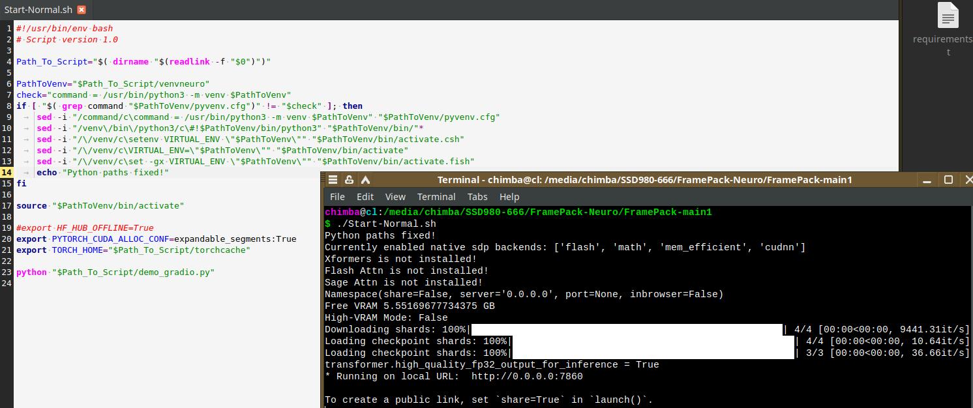Click the python demo_gradio.py line
Screen dimensions: 973x408
[x=115, y=272]
